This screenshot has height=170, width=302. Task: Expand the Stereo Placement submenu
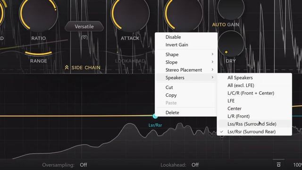tap(186, 70)
